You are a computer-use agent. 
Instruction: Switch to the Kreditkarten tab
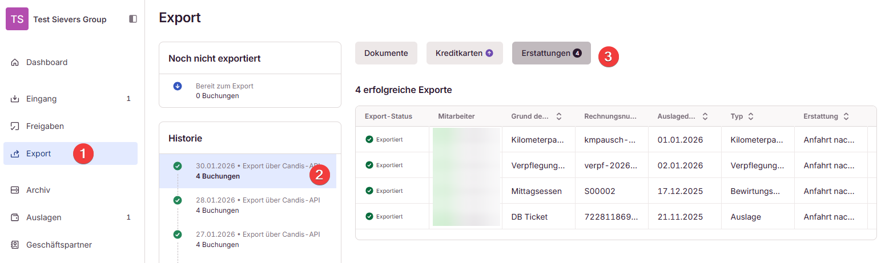(x=464, y=53)
